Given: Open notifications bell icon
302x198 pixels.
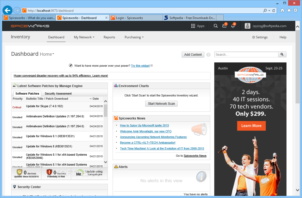Looking at the screenshot, I should 233,25.
